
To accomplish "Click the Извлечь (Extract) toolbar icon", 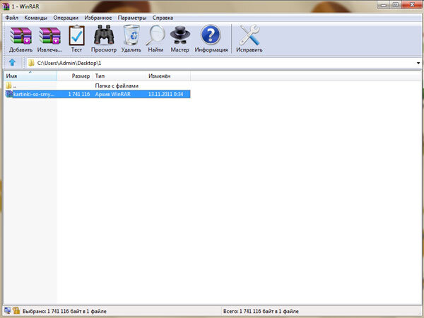I will (x=49, y=36).
